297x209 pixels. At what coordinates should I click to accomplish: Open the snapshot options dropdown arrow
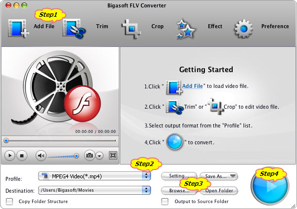pos(99,156)
